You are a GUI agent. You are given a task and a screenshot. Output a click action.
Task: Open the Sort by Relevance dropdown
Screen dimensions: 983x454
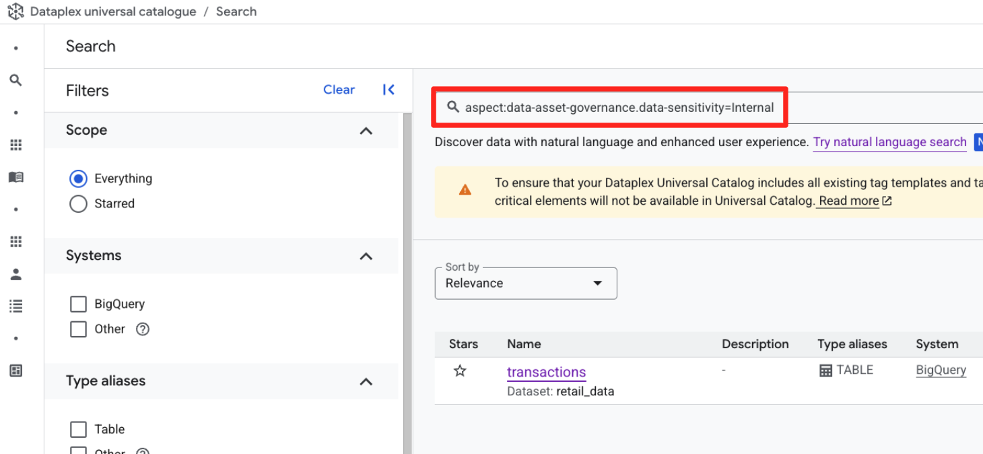pyautogui.click(x=525, y=283)
